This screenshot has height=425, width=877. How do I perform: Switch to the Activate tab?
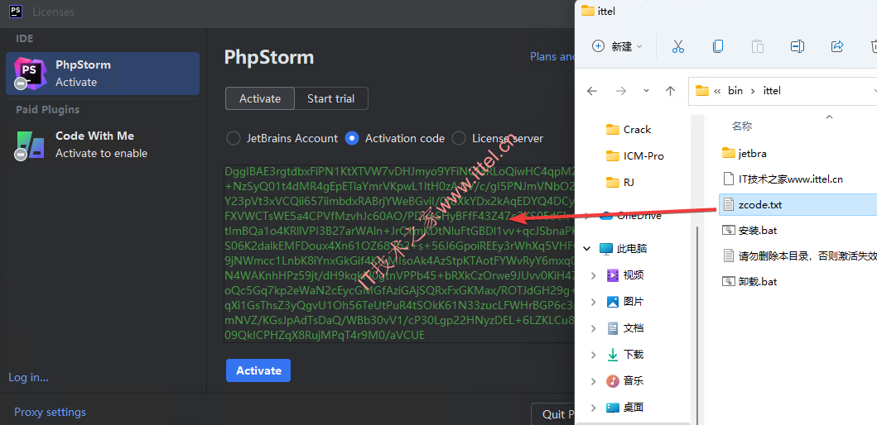[260, 99]
